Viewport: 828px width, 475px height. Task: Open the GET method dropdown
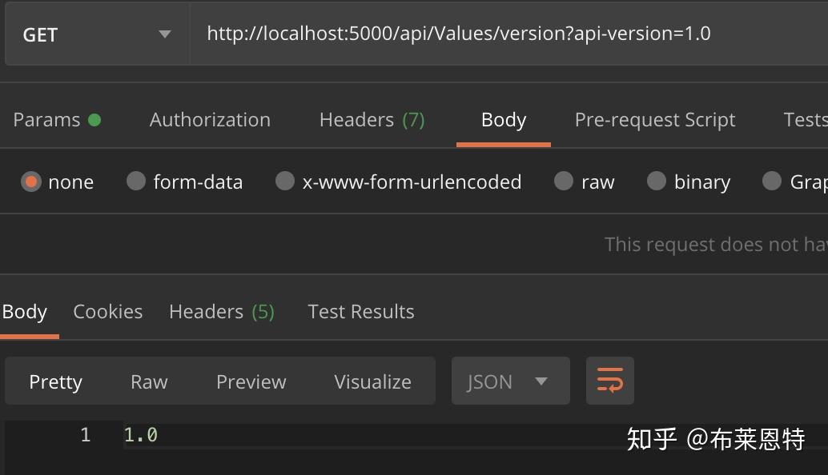pyautogui.click(x=96, y=34)
